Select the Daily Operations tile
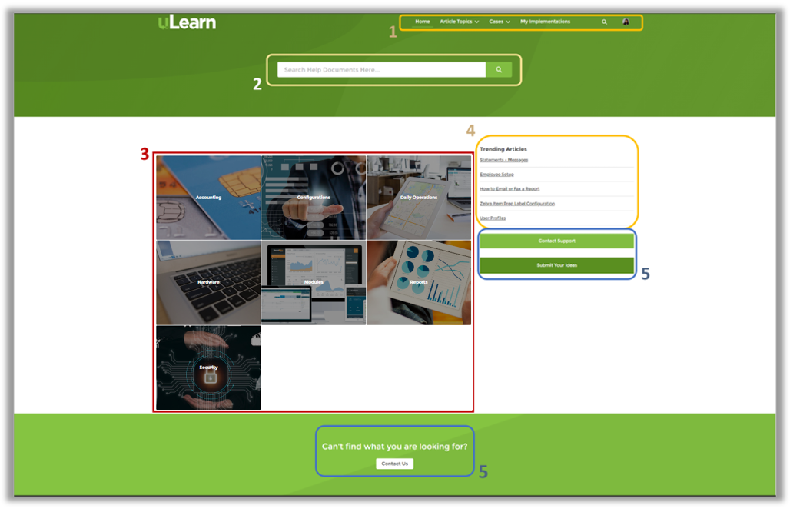 (x=419, y=198)
